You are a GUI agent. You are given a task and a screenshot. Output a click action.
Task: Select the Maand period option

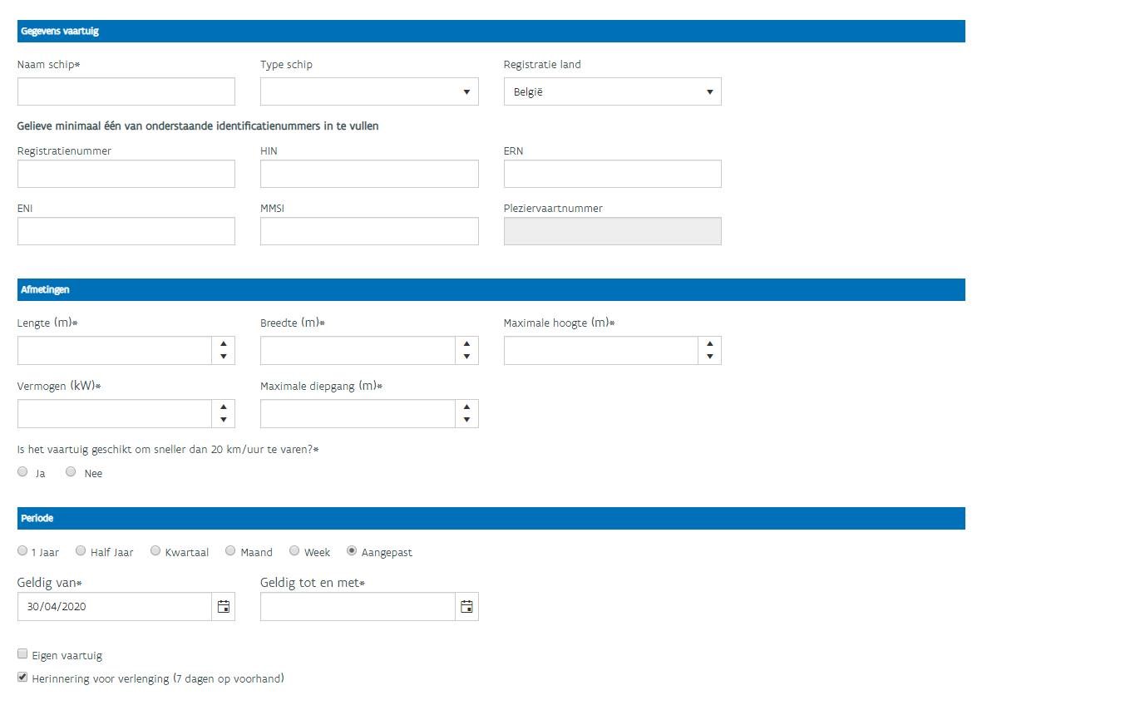point(230,550)
